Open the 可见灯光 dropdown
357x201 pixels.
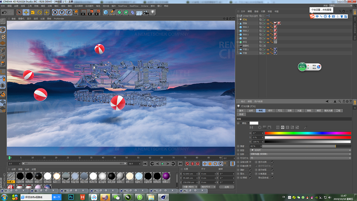click(301, 158)
